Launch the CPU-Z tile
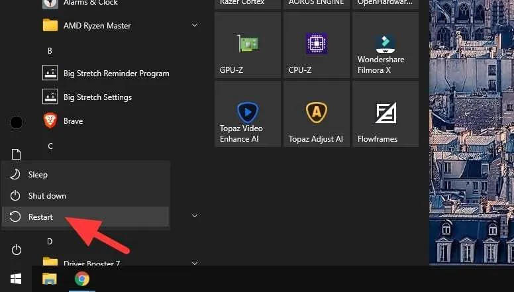Image resolution: width=514 pixels, height=292 pixels. (317, 45)
